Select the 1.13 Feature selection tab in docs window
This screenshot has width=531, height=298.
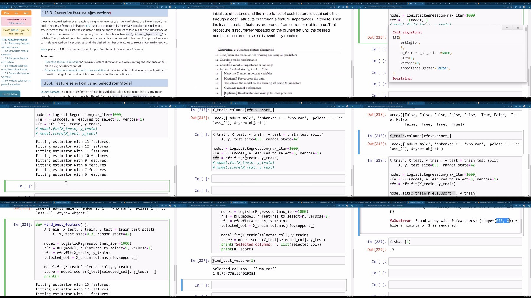pyautogui.click(x=131, y=4)
